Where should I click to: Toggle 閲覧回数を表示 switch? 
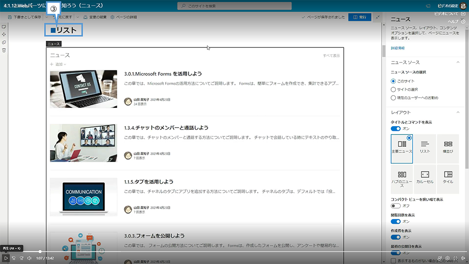pos(395,221)
